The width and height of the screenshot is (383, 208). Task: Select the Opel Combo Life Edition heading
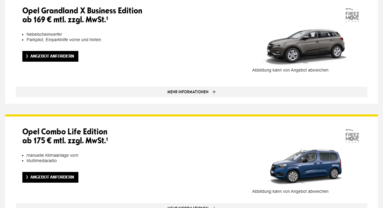point(65,132)
